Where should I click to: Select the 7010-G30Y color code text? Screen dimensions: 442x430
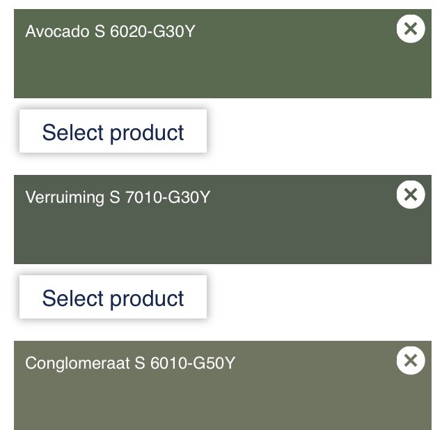168,197
